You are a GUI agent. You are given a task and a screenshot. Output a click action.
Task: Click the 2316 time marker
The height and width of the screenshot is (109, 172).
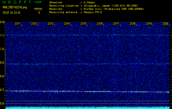100,24
